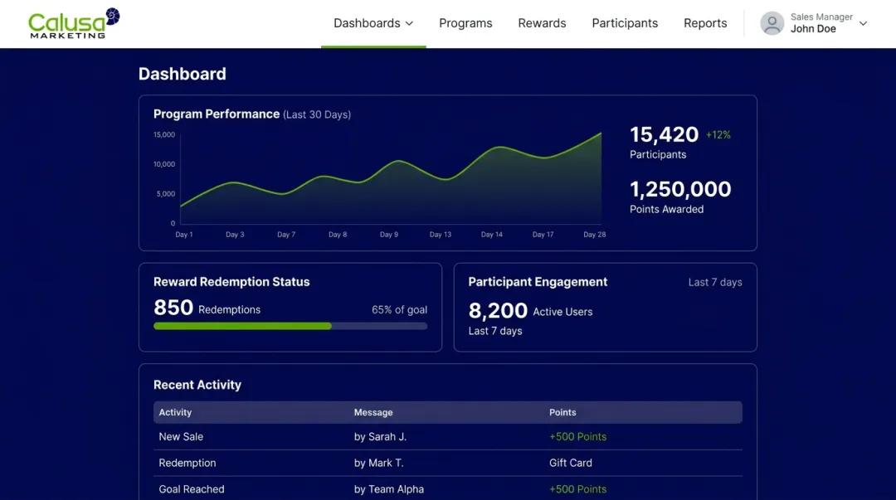Click the Calusa Marketing logo
896x500 pixels.
point(75,23)
